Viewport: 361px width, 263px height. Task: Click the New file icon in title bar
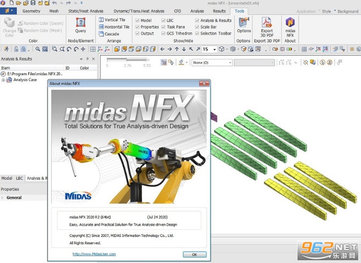click(x=11, y=3)
